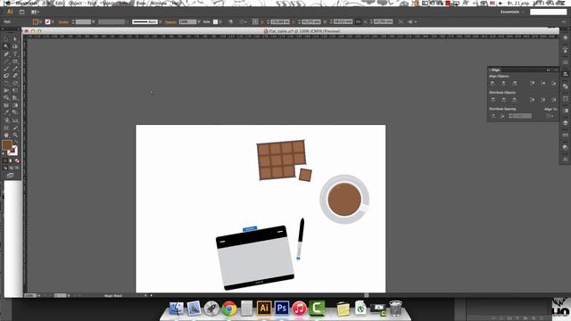Click Vertical Distribute Space icon

(x=493, y=116)
